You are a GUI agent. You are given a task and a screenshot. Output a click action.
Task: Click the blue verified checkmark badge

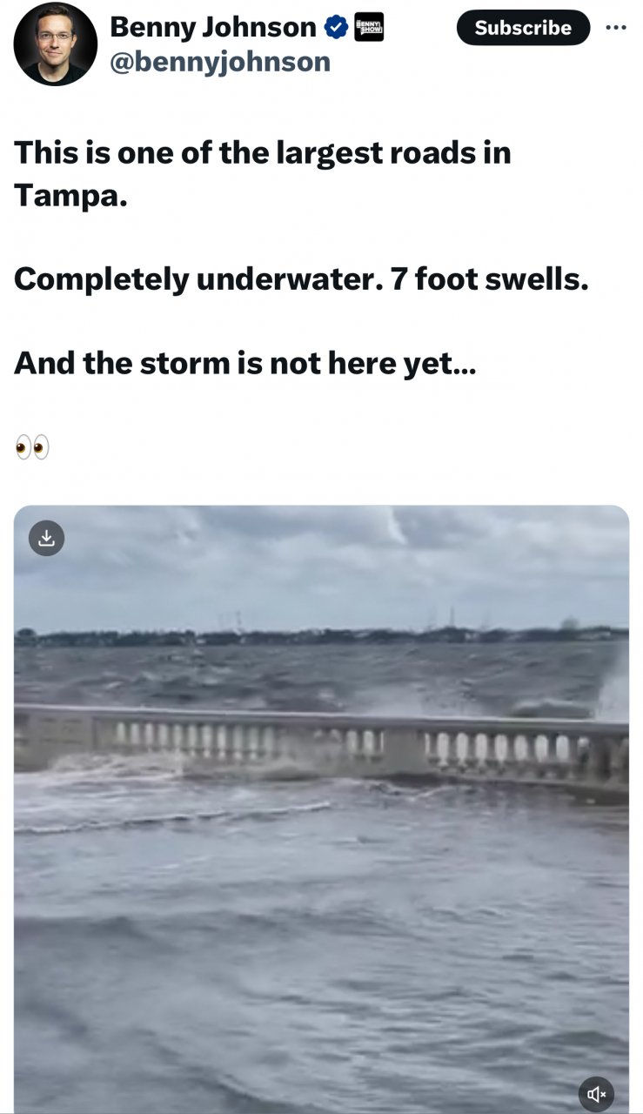tap(336, 28)
